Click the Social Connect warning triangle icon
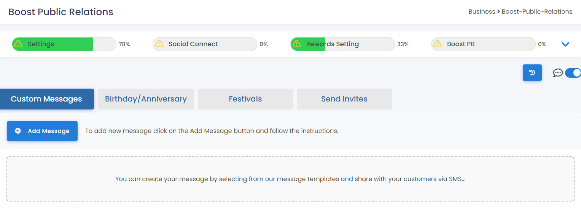The image size is (581, 214). [x=159, y=44]
